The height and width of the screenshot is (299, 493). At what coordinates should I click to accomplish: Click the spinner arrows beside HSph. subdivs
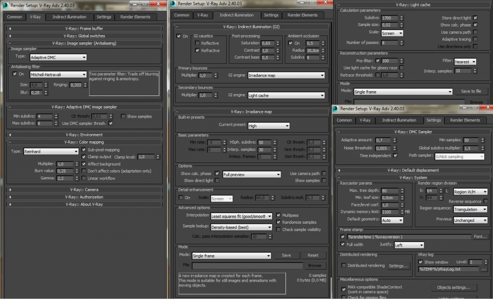(275, 142)
